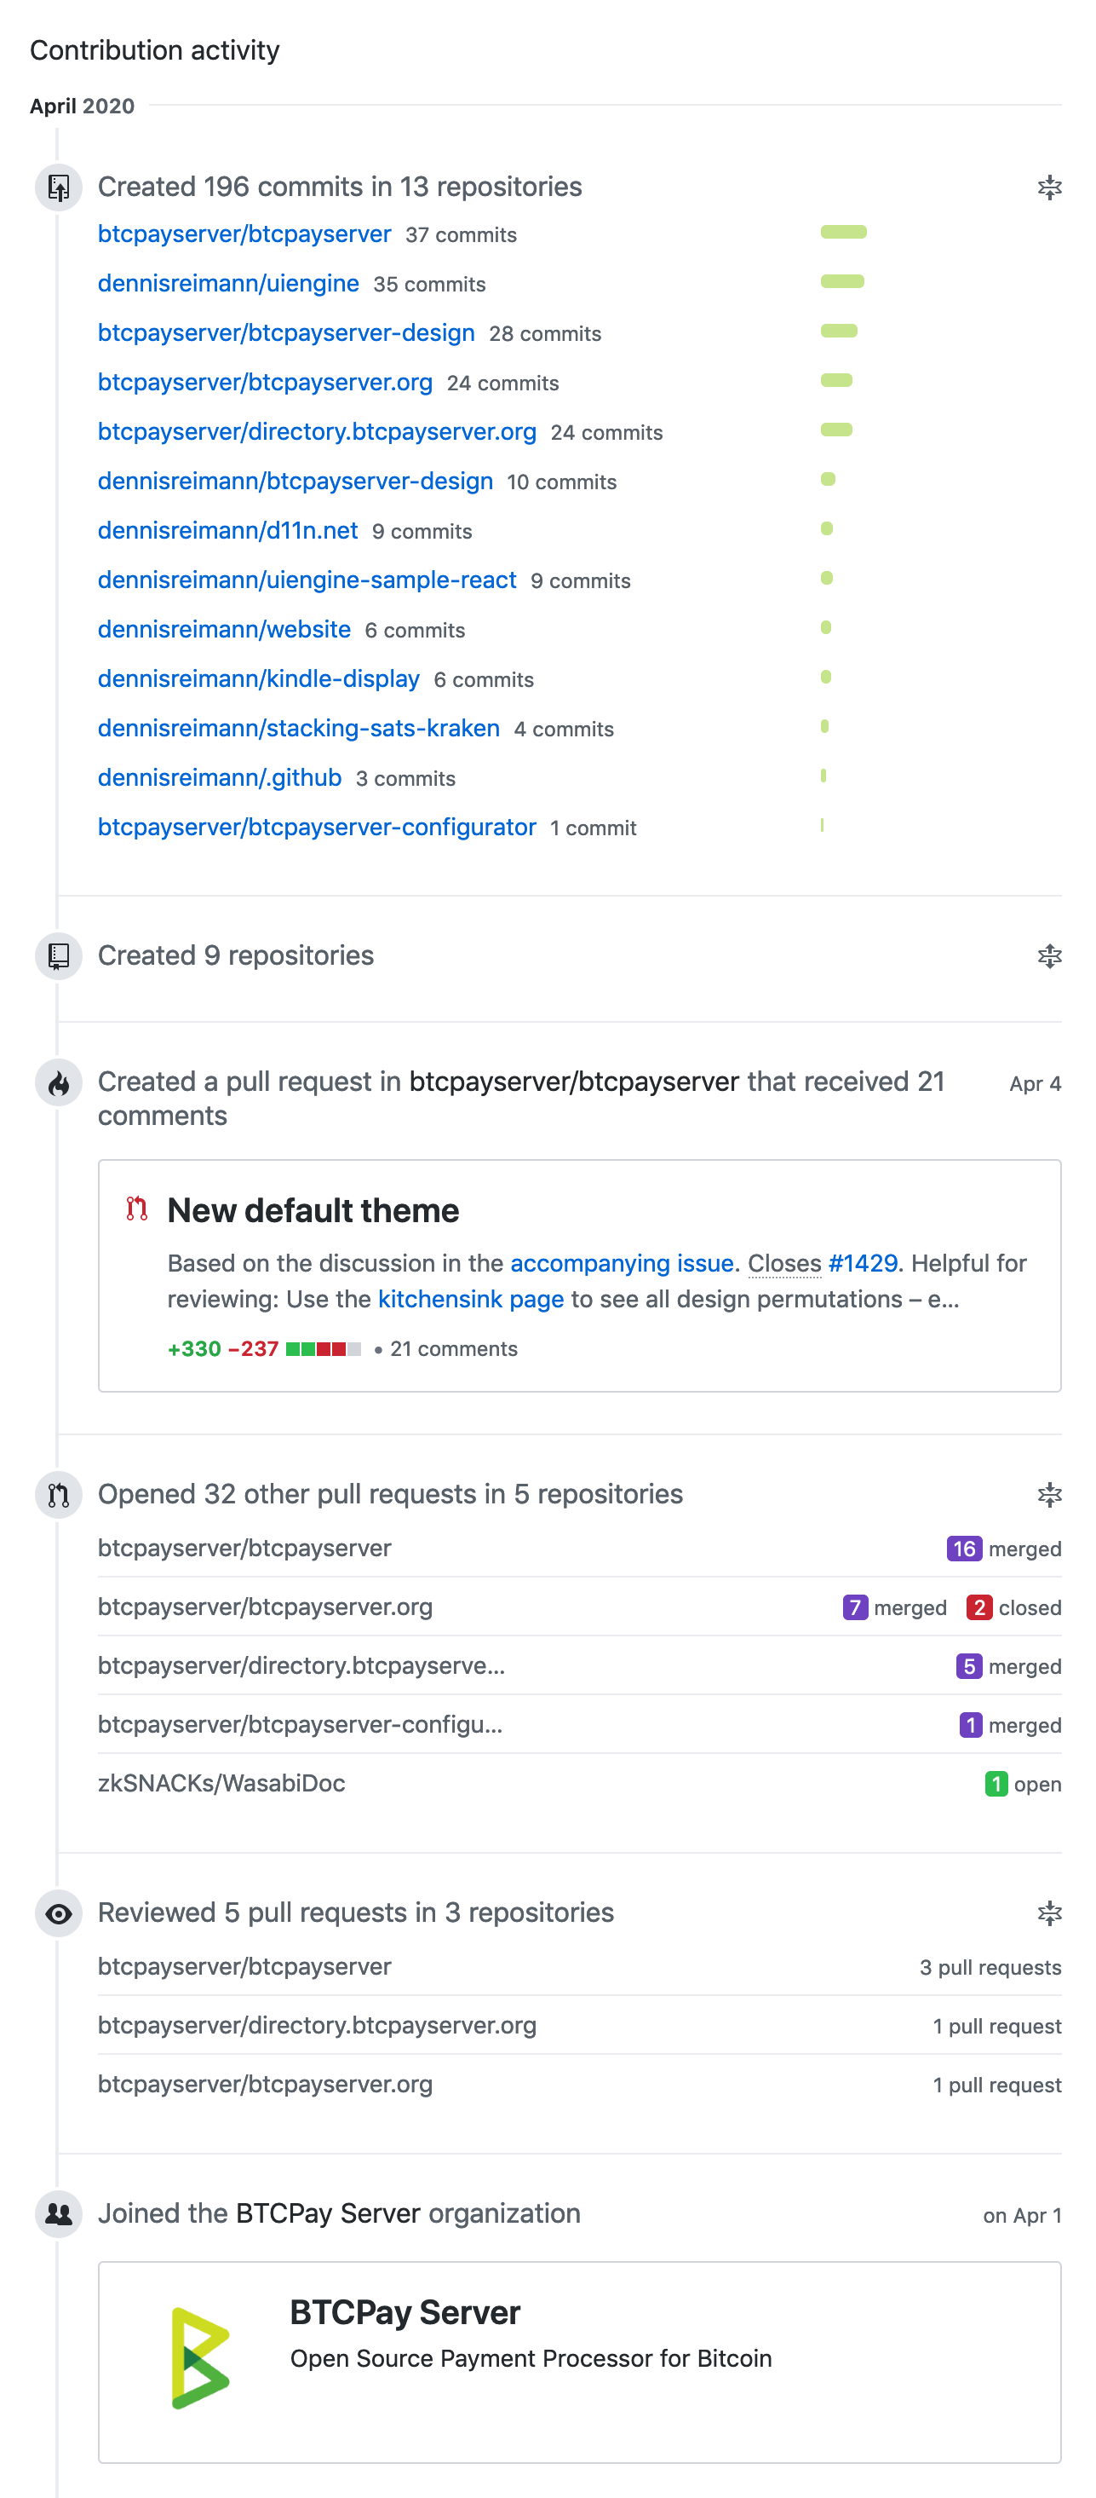The image size is (1096, 2498).
Task: Expand reviewed directory.btcpayserver.org 1 pull request row
Action: (579, 2026)
